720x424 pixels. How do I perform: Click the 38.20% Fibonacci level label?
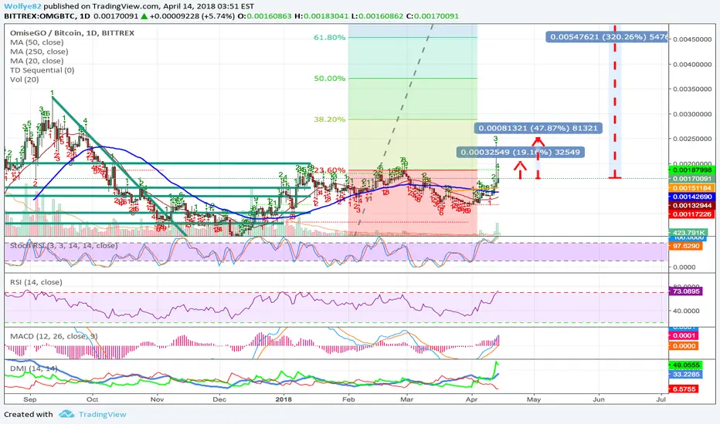coord(330,119)
